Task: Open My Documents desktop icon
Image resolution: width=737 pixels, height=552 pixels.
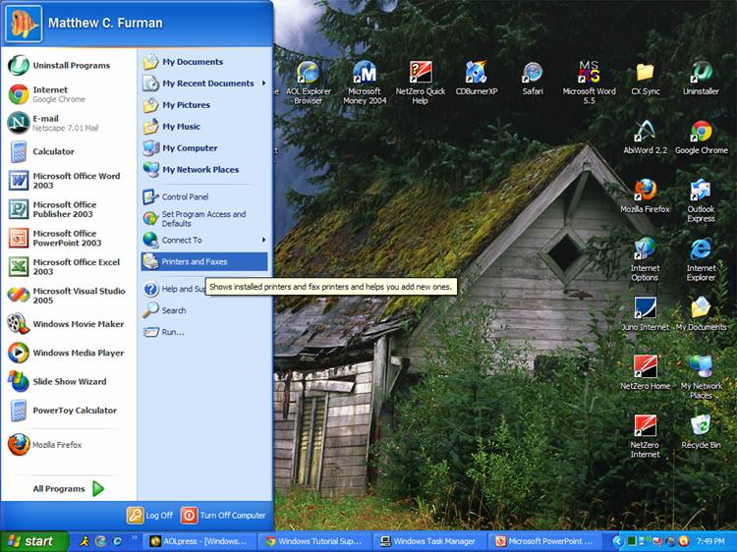Action: pos(702,314)
